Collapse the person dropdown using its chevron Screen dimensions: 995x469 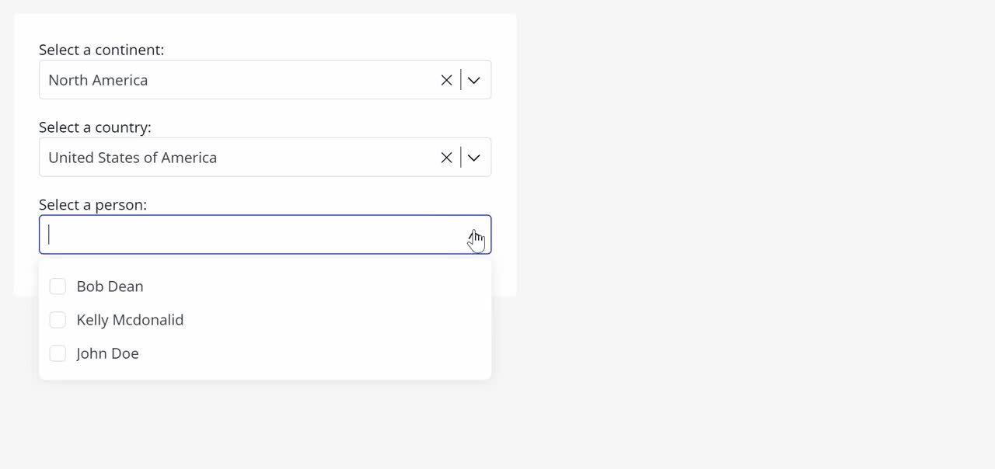pos(473,234)
